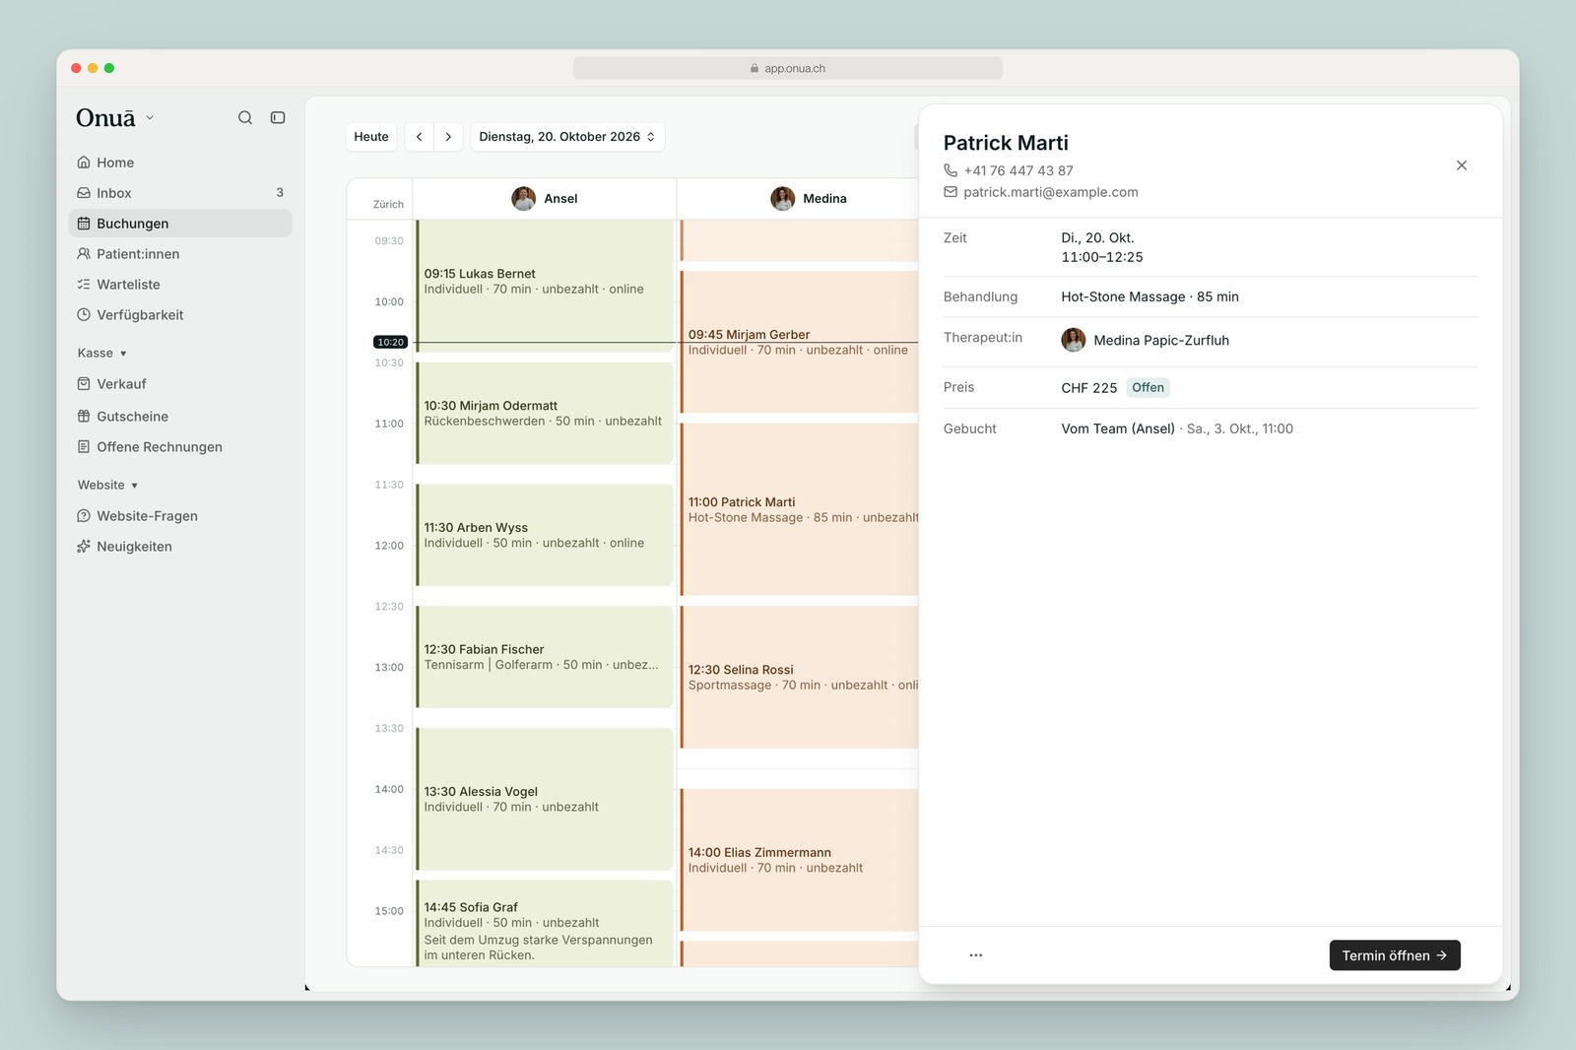Go to next day arrow
This screenshot has width=1576, height=1050.
tap(448, 137)
